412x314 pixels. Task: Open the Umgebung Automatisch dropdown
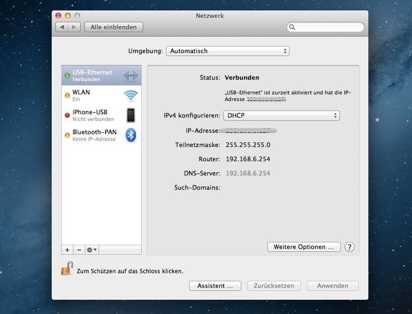(x=228, y=51)
